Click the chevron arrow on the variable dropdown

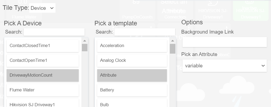(263, 66)
